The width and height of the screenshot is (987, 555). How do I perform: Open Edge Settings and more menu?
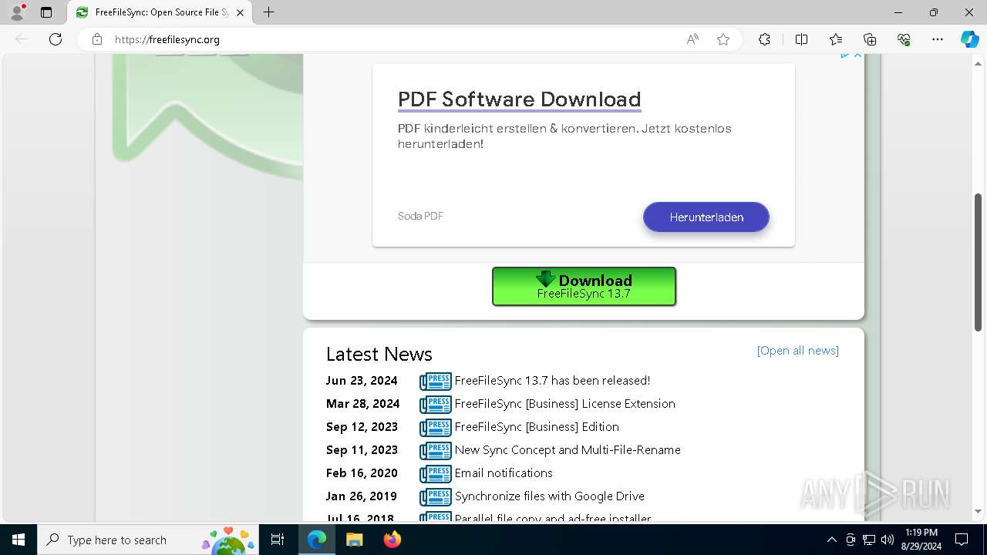(938, 39)
